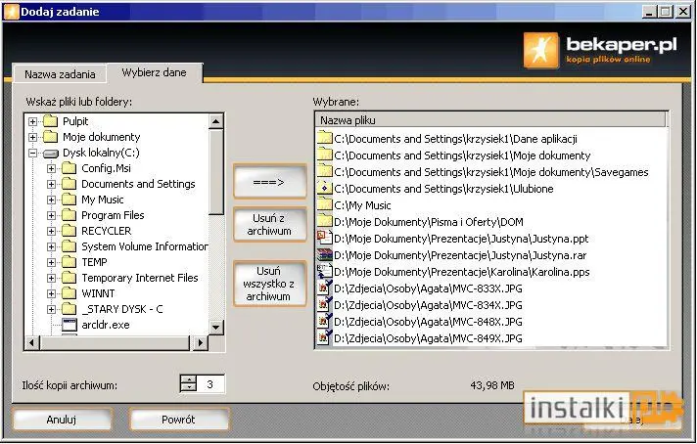This screenshot has height=444, width=697.
Task: Click the Justyna.rar archive file icon
Action: pos(324,255)
